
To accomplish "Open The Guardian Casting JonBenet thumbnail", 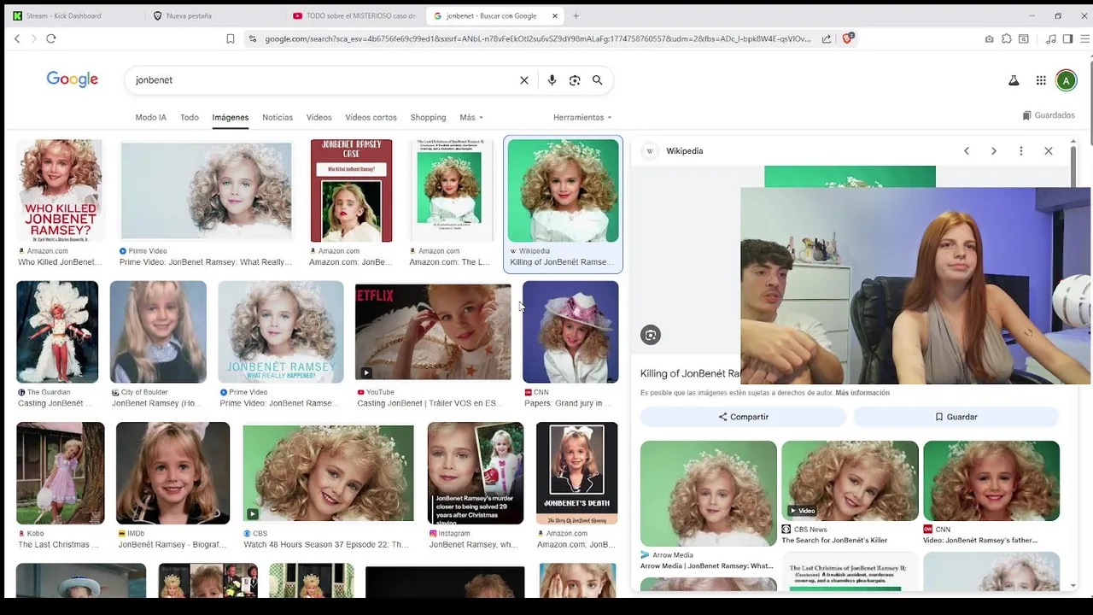I will click(57, 331).
